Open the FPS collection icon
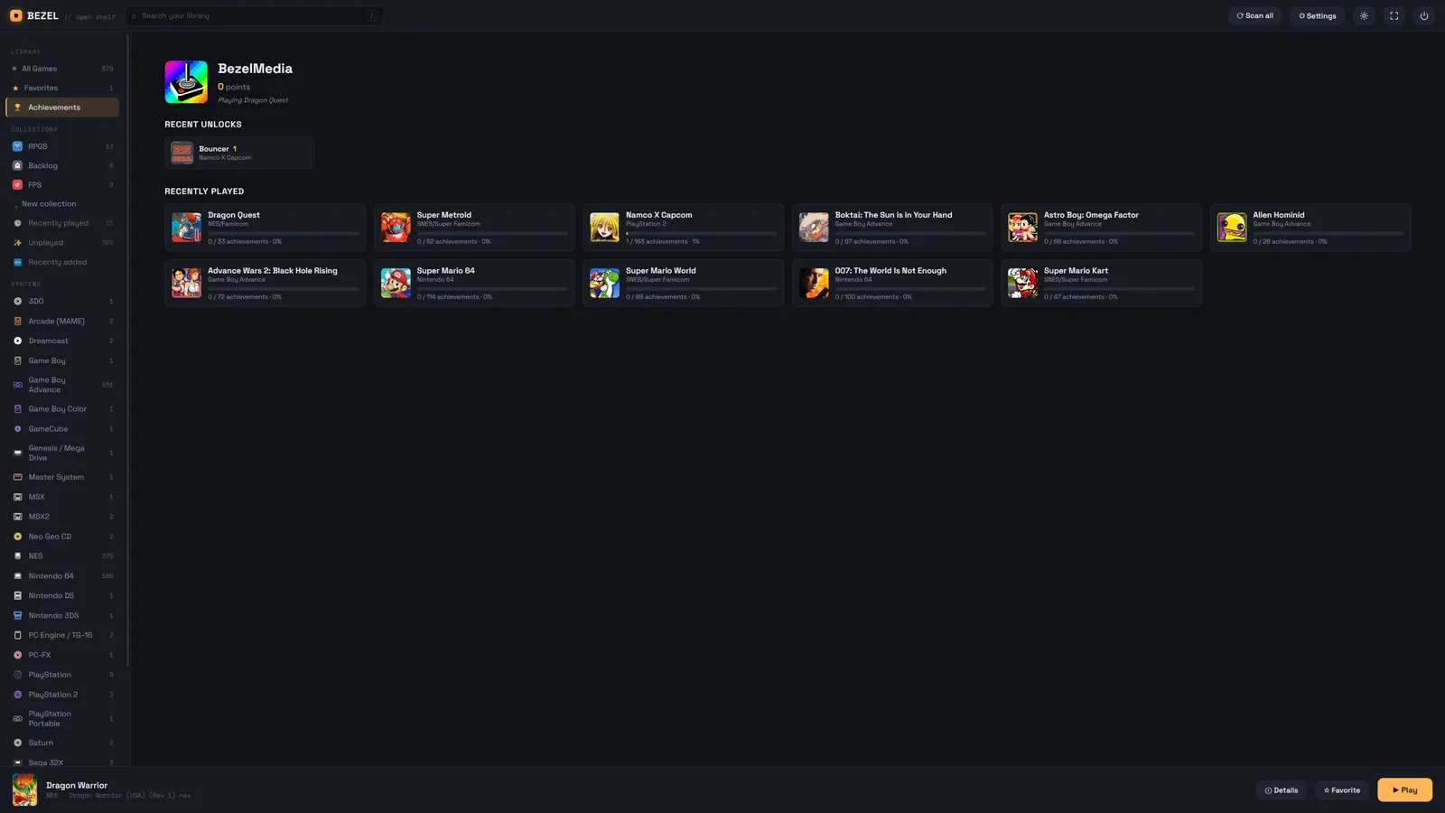This screenshot has width=1445, height=813. (x=17, y=184)
